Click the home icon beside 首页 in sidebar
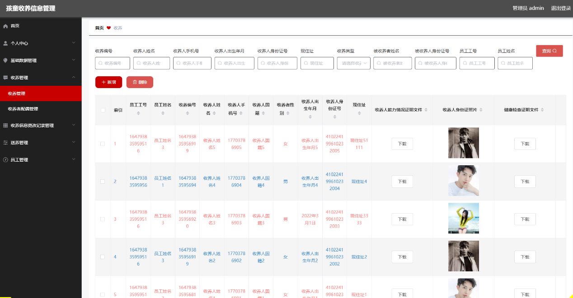573x298 pixels. click(5, 26)
